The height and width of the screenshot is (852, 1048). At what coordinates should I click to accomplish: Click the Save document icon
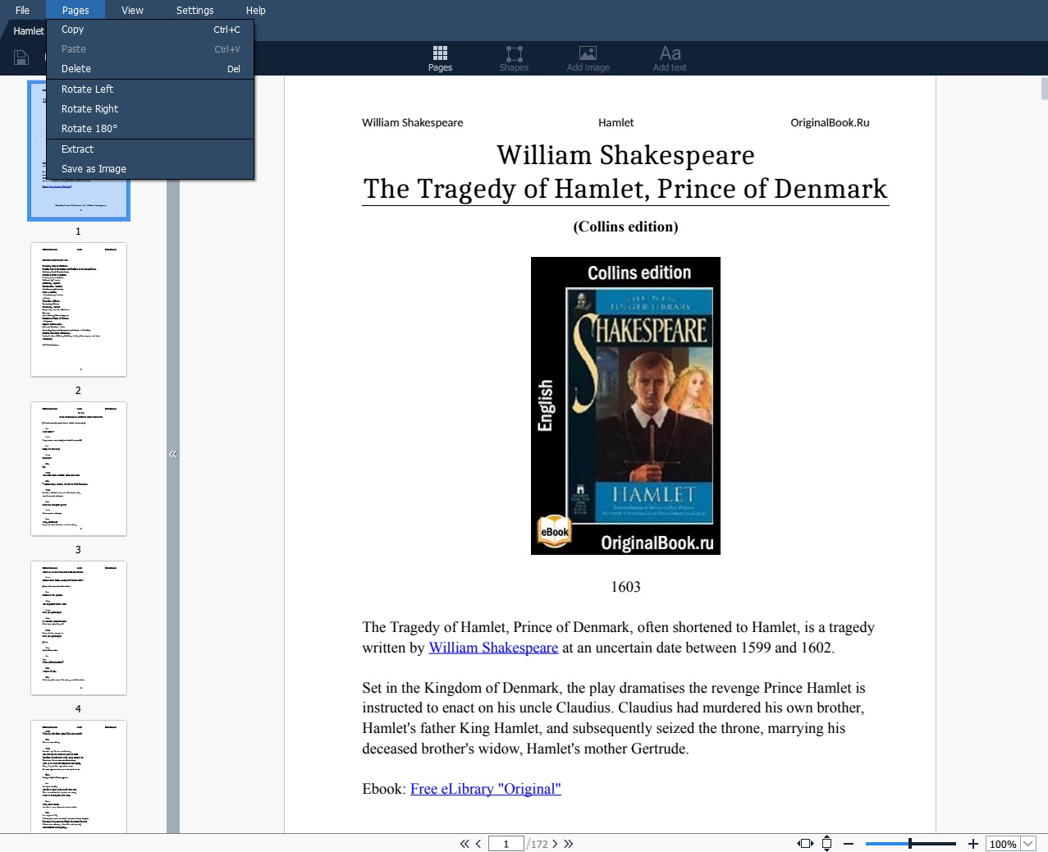click(21, 57)
